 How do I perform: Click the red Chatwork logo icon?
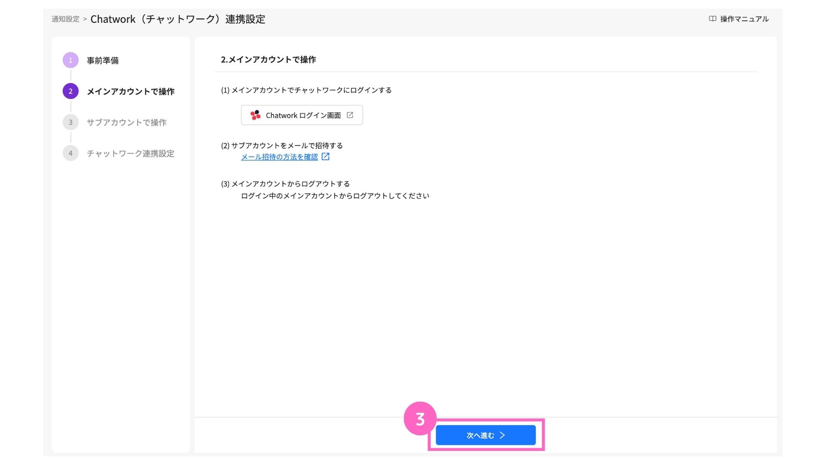click(x=256, y=115)
